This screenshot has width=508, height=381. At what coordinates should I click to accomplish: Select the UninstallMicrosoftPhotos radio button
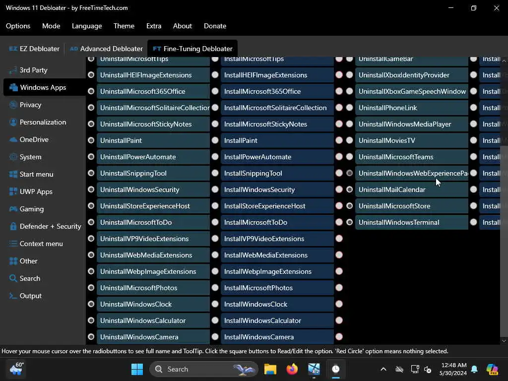[91, 288]
